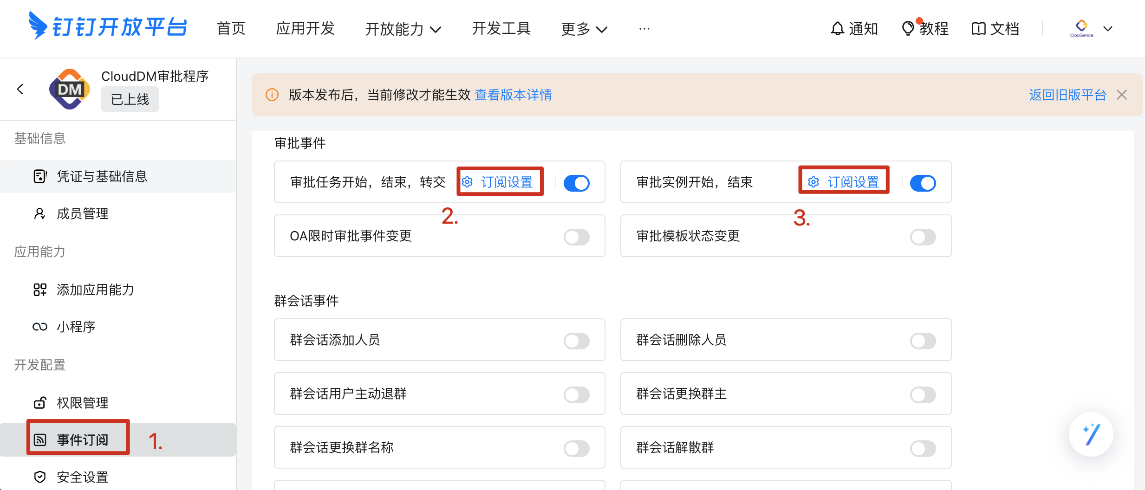Screen dimensions: 1145x490
Task: Click the 查看版本详情 link
Action: click(x=513, y=95)
